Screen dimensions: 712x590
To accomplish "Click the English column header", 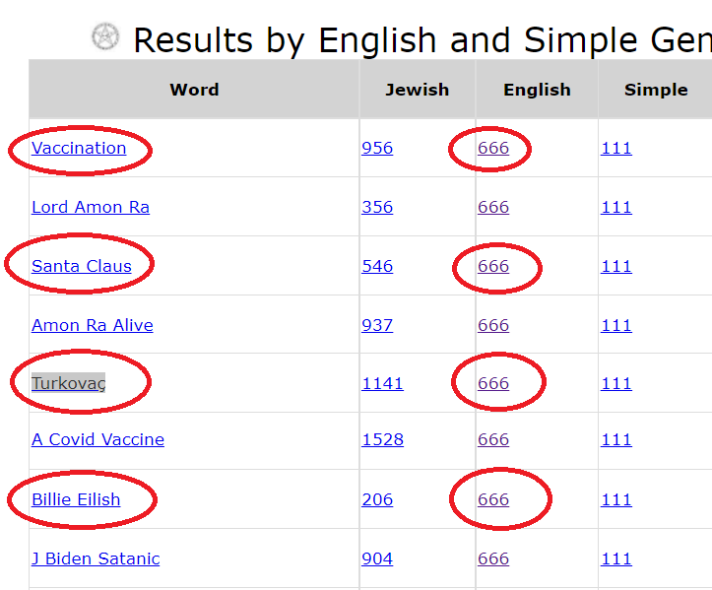I will pos(537,90).
